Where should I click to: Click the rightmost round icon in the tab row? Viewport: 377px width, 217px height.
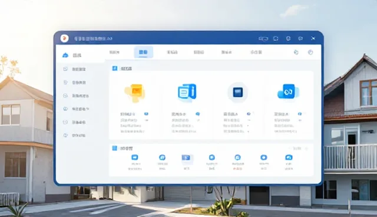(x=310, y=52)
